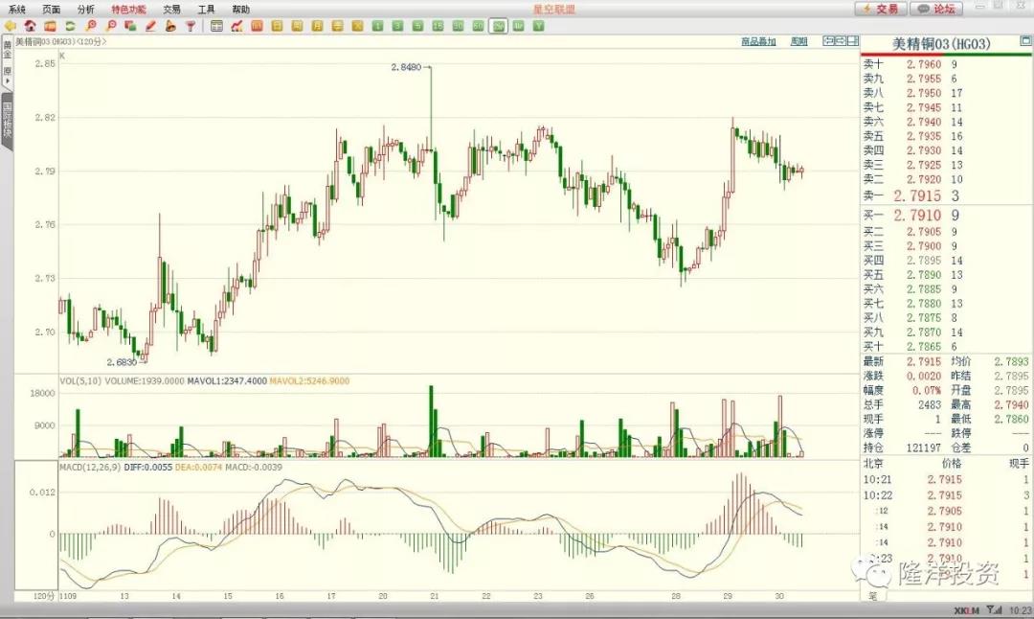The height and width of the screenshot is (619, 1034).
Task: Open the 交易 menu in menu bar
Action: (171, 10)
